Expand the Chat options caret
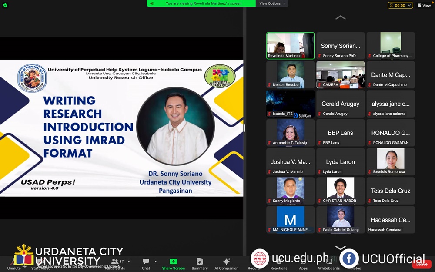Image resolution: width=435 pixels, height=272 pixels. click(156, 262)
